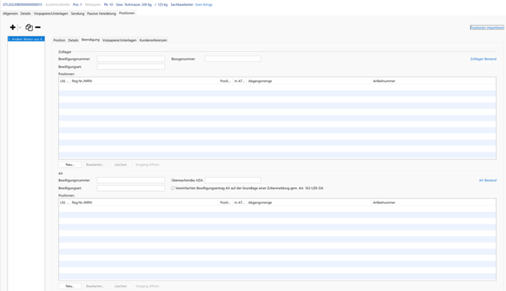Enable Vereinfachter Bewilligungsantrag AV checkbox

pyautogui.click(x=173, y=188)
